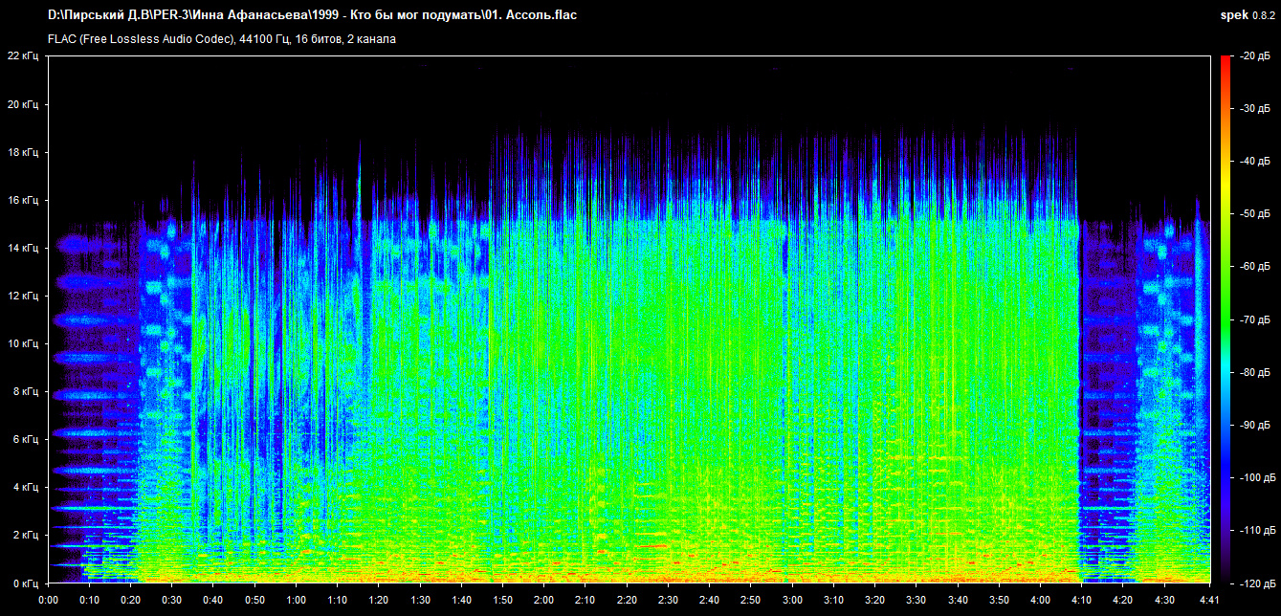Click the 0.8.2 version number
Screen dimensions: 1281x616
pyautogui.click(x=1264, y=15)
